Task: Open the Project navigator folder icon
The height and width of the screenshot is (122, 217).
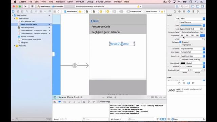Action: point(13,12)
